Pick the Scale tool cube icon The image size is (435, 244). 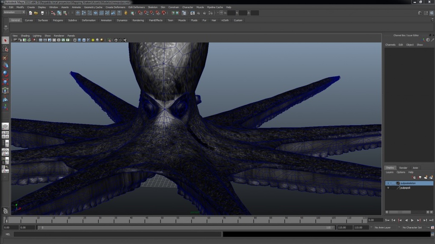5,82
